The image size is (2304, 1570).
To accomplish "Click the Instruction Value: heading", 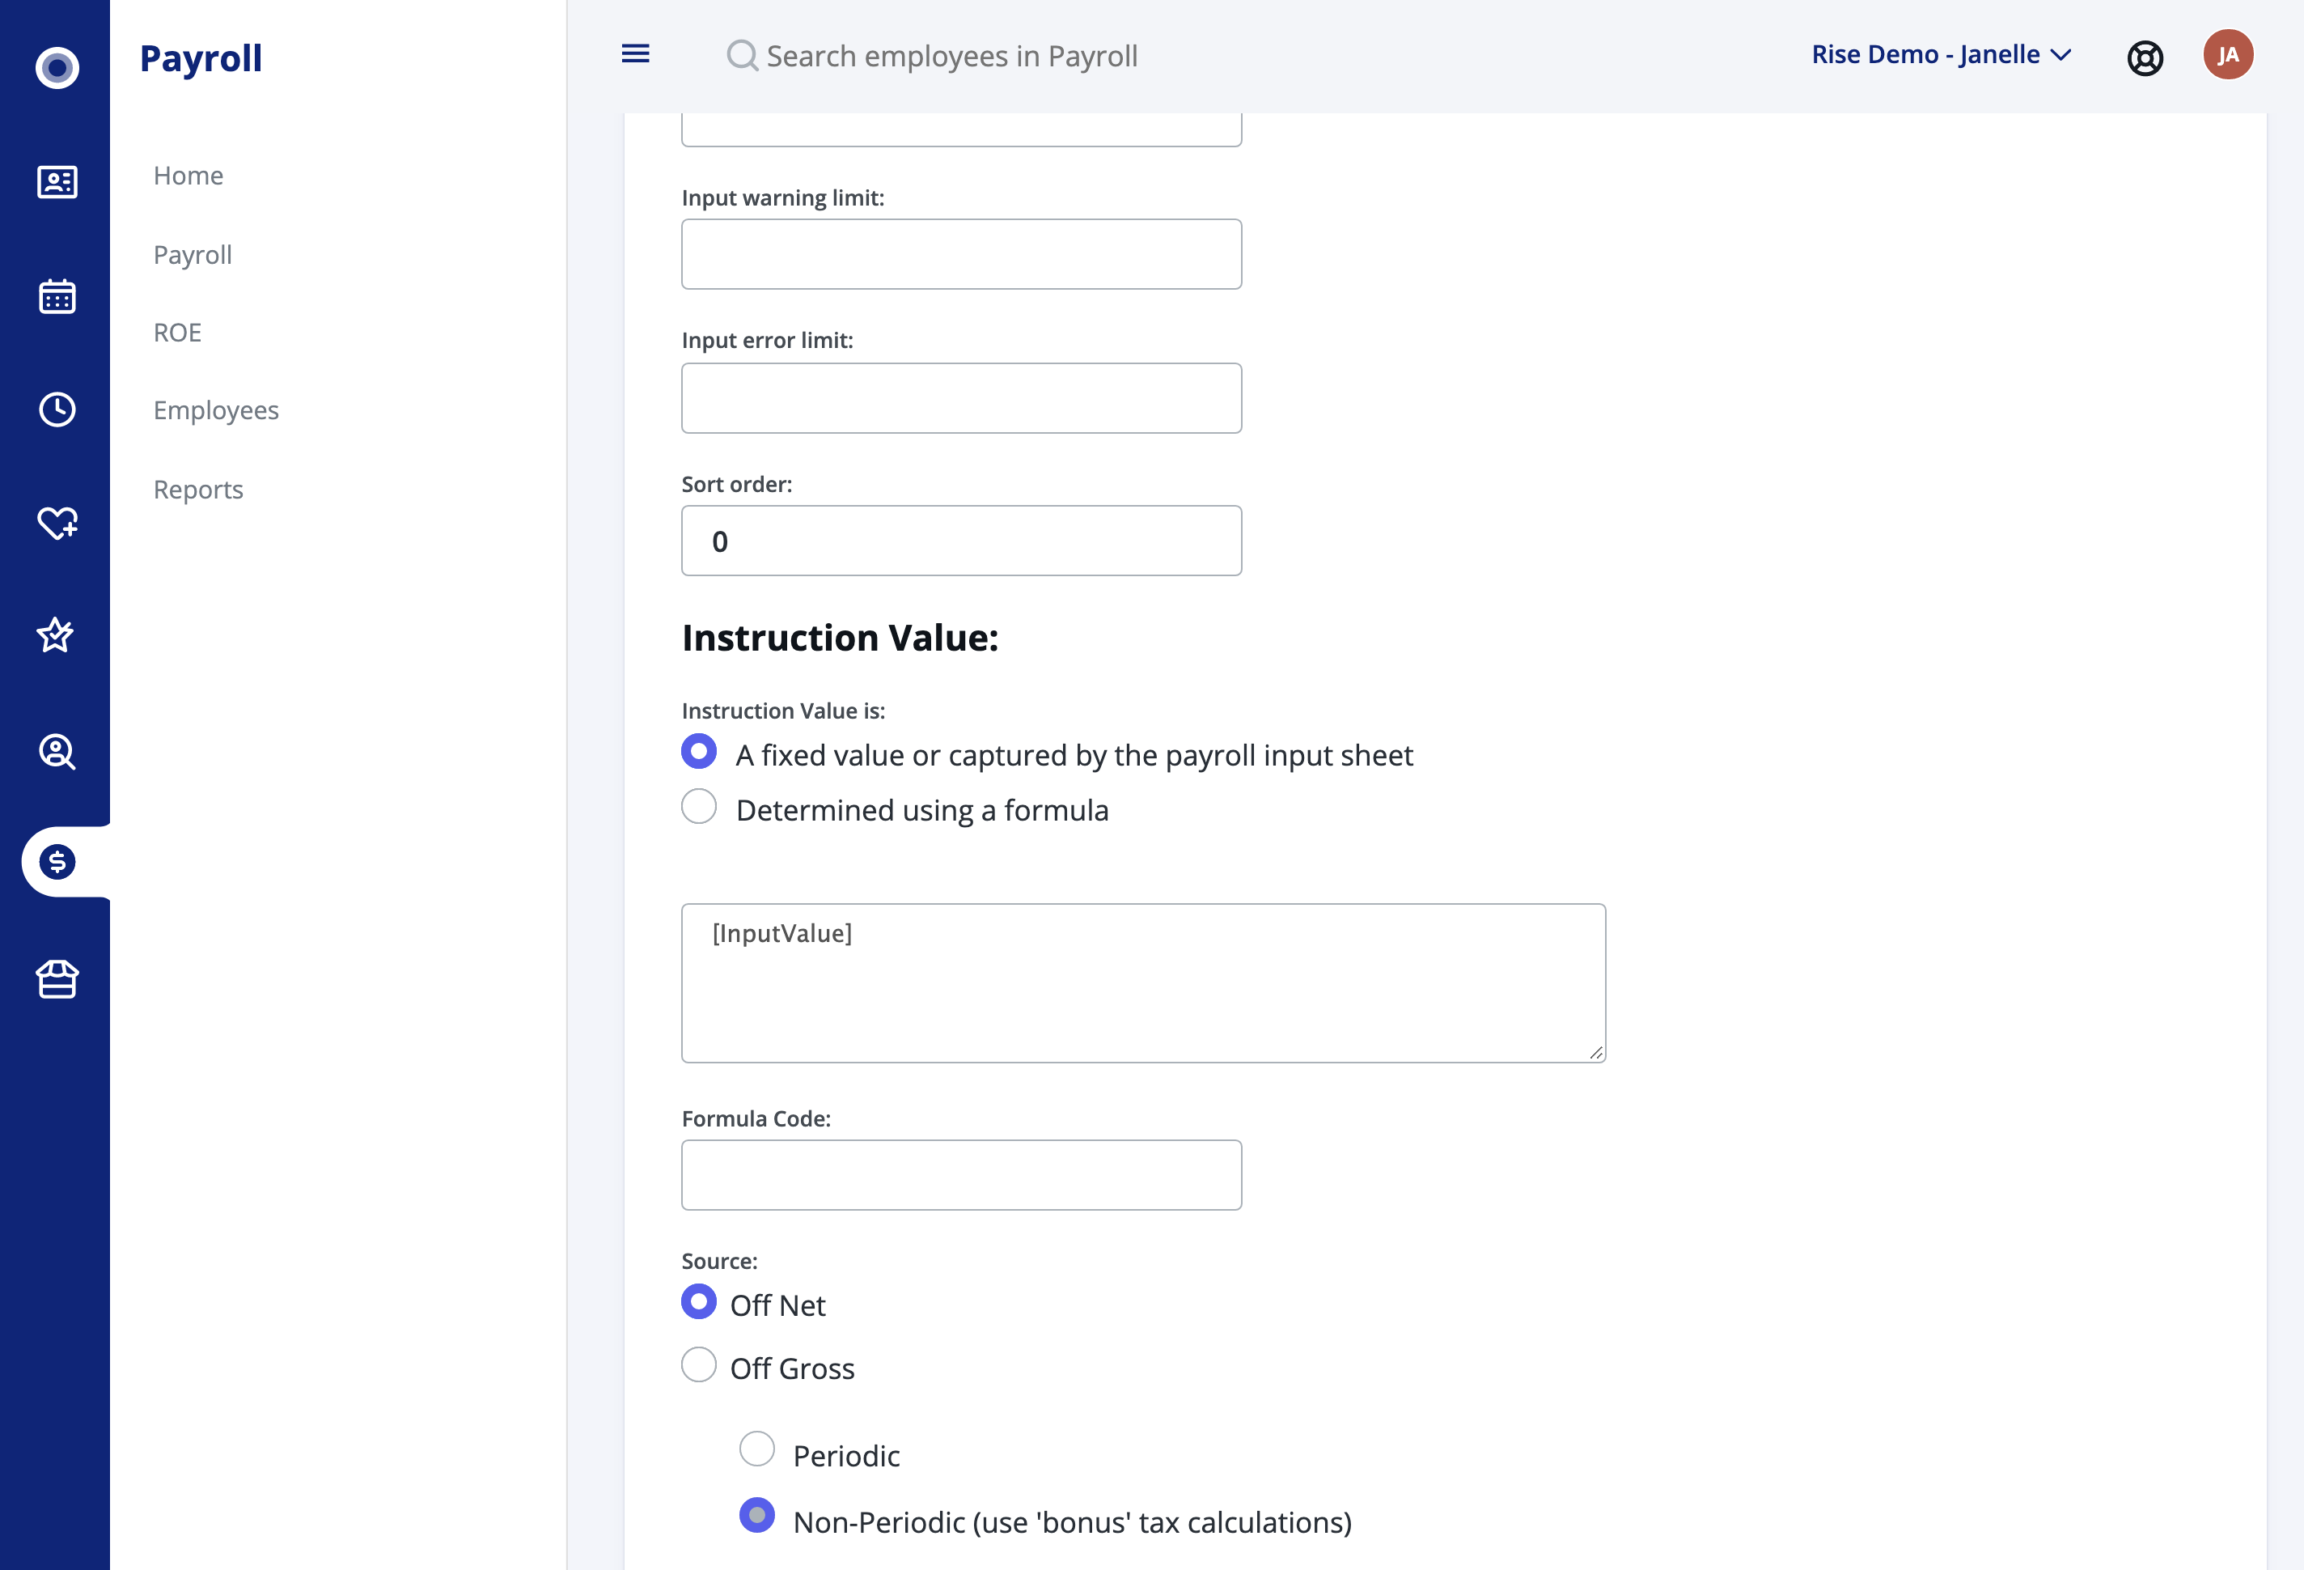I will point(841,638).
